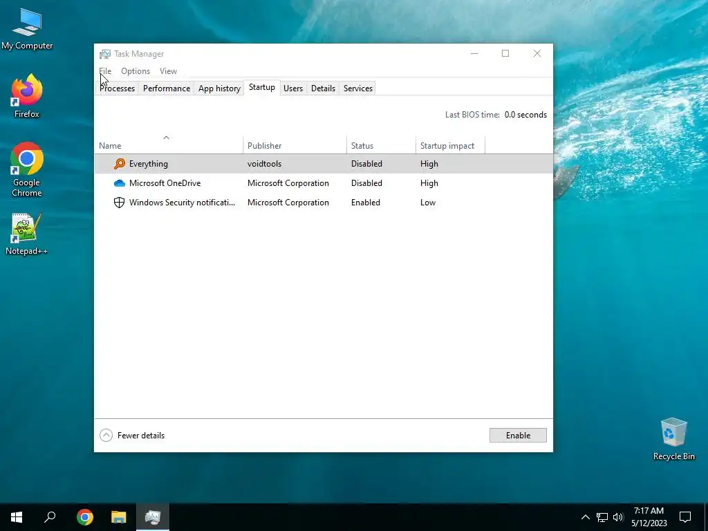The height and width of the screenshot is (531, 708).
Task: Switch to the Performance tab
Action: 167,88
